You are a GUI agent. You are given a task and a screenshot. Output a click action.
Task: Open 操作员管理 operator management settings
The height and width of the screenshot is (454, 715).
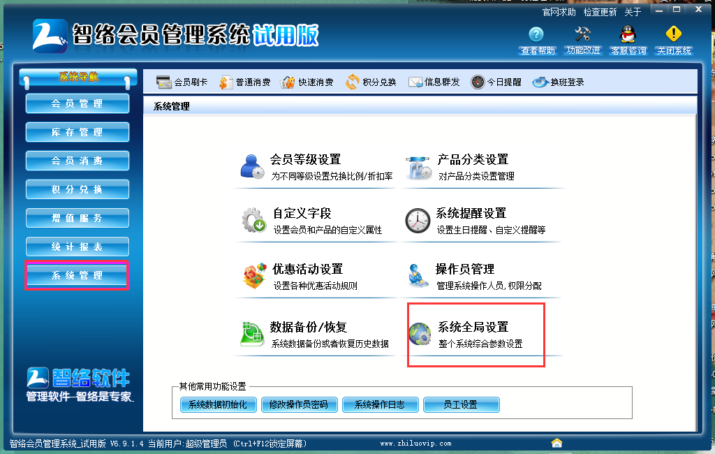(465, 268)
